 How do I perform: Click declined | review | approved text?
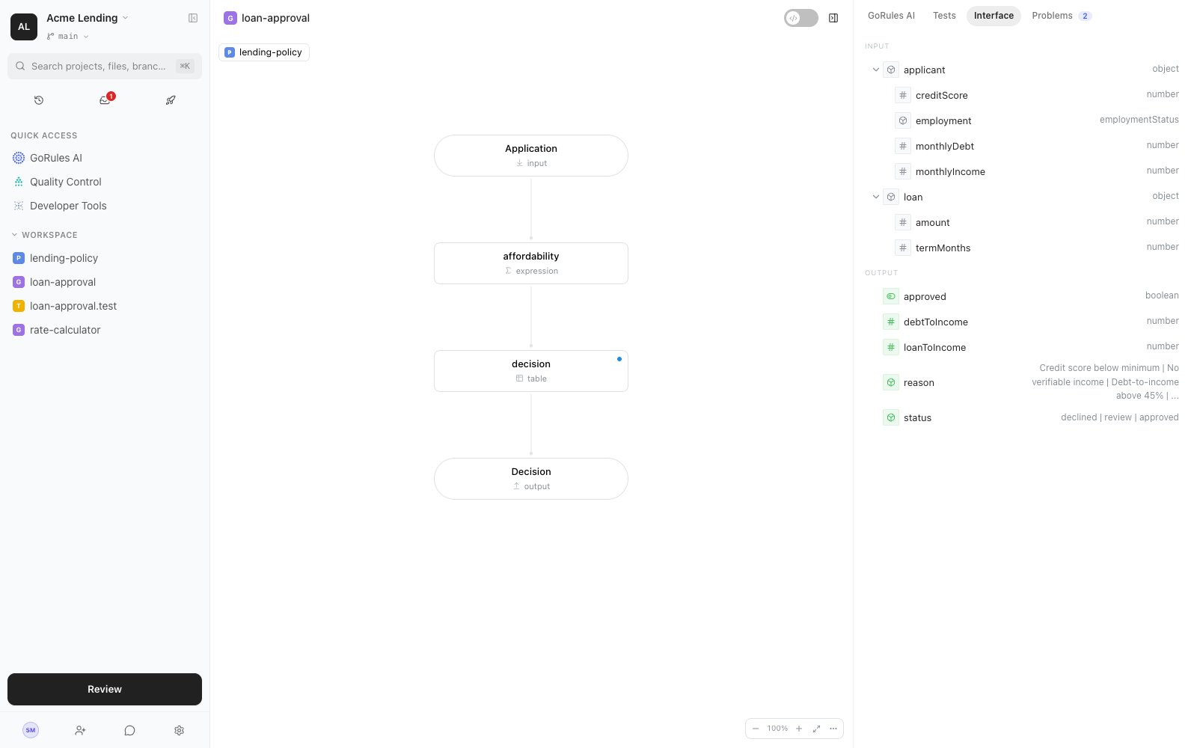click(x=1119, y=417)
